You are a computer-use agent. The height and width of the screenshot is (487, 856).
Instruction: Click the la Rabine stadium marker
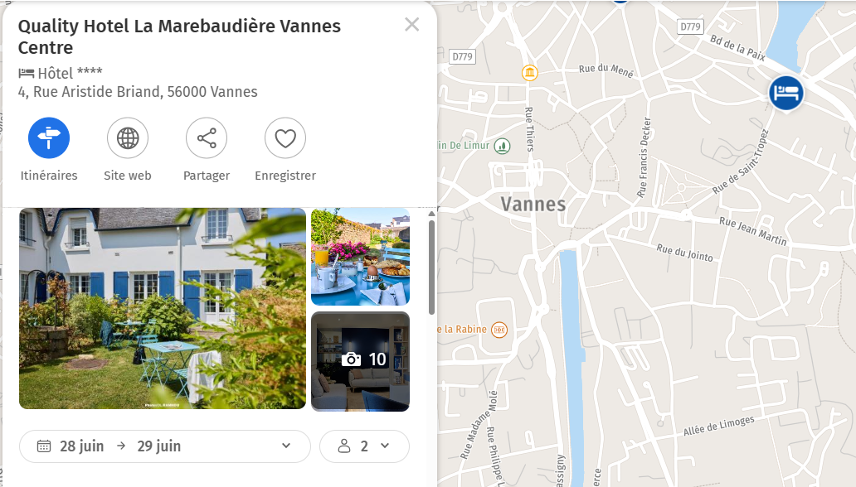pos(499,330)
